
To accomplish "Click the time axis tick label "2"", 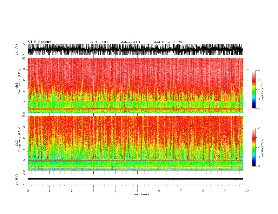I will (72, 191).
